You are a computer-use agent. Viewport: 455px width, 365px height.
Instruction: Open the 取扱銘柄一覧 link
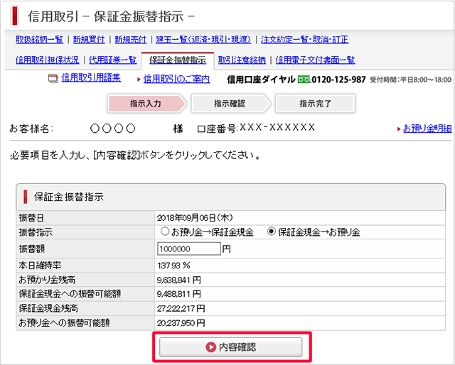click(x=39, y=40)
